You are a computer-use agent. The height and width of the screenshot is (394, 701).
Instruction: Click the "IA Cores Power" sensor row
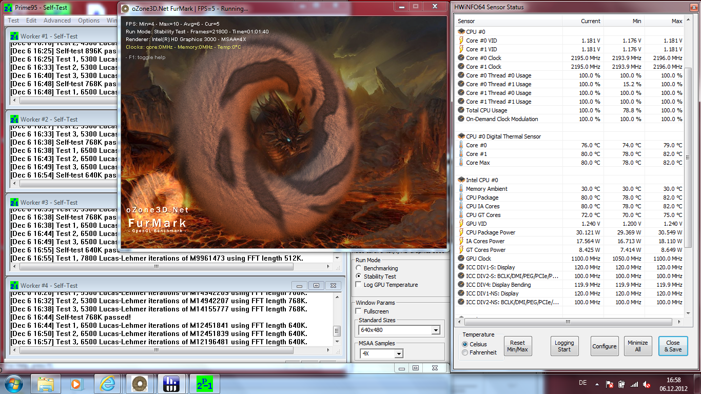click(570, 241)
